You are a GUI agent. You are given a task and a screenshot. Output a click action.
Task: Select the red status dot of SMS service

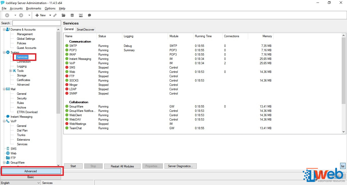[67, 68]
